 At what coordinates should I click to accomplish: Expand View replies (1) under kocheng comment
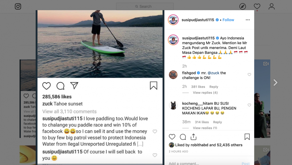[205, 128]
